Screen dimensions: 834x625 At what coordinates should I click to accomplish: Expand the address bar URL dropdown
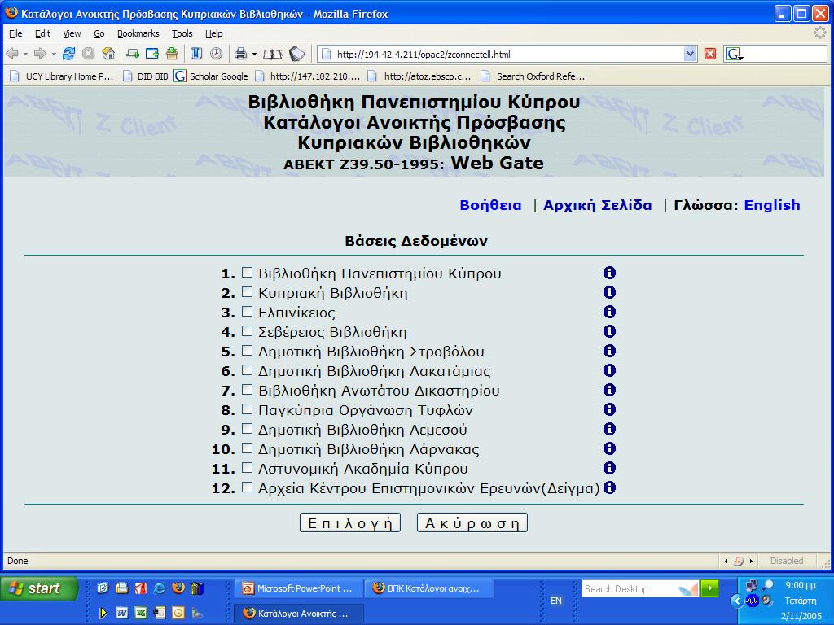(x=691, y=54)
